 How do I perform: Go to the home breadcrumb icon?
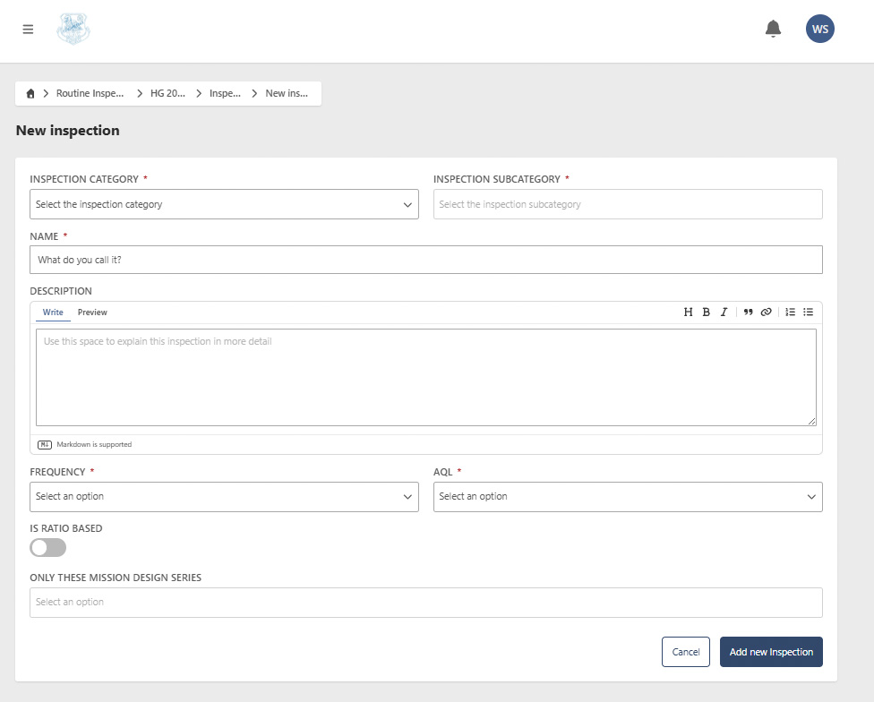(x=30, y=94)
